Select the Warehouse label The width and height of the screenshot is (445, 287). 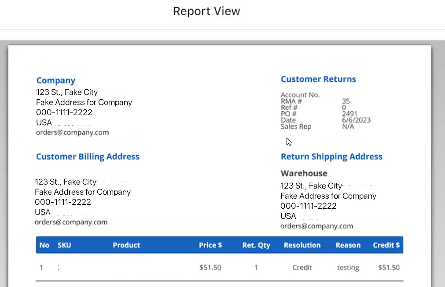tap(304, 173)
